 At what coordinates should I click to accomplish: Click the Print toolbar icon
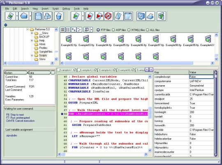tap(150, 16)
